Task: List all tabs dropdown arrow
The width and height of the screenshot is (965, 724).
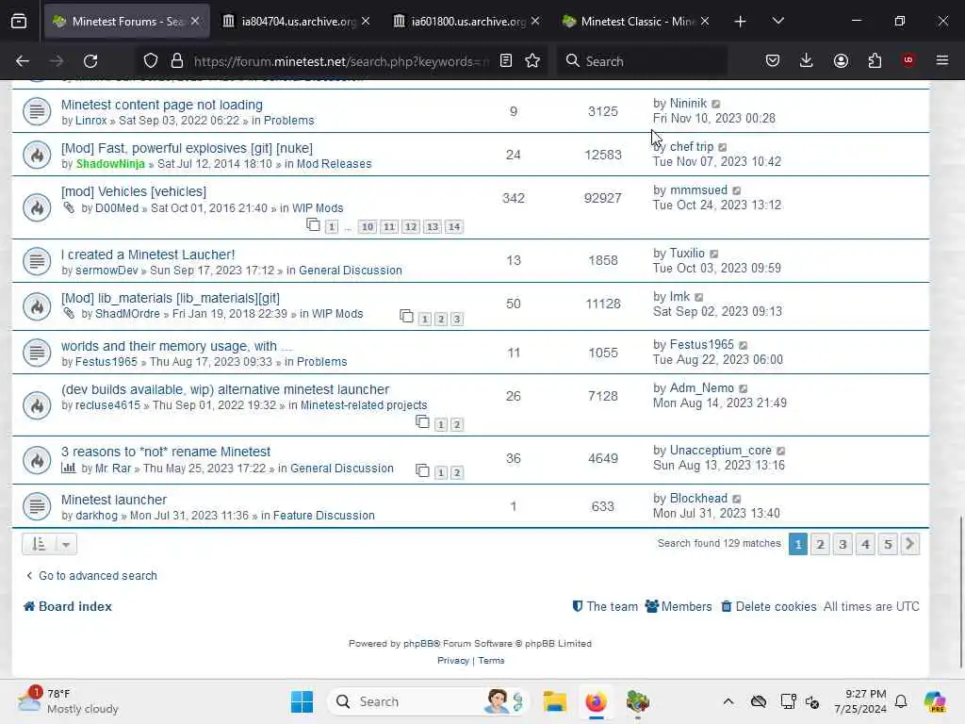Action: coord(777,22)
